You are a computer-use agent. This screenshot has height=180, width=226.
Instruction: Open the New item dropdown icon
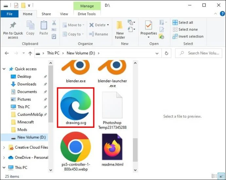(x=131, y=22)
